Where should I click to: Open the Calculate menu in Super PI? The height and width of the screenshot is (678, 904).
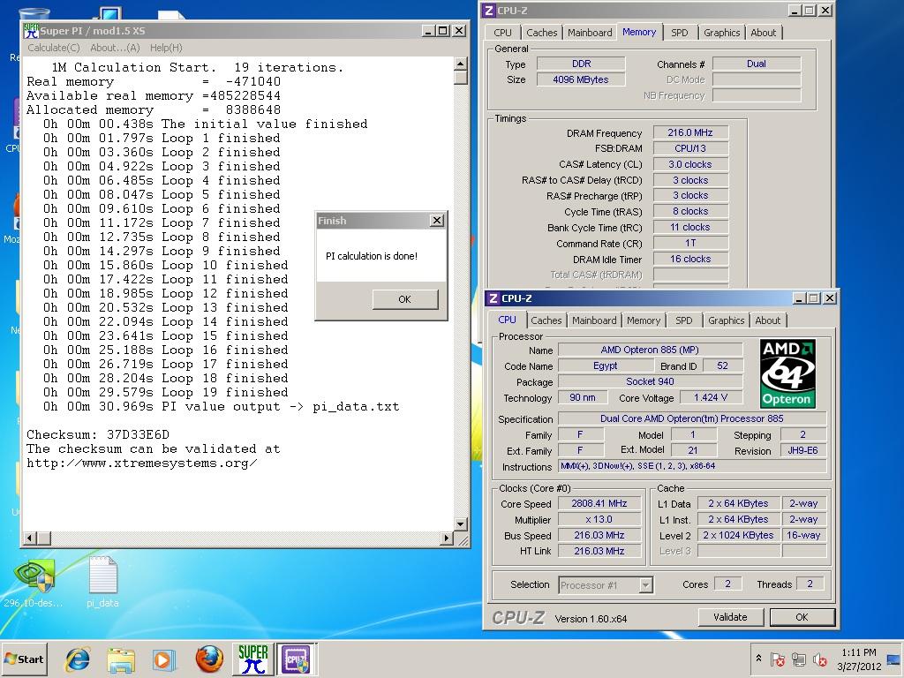54,48
